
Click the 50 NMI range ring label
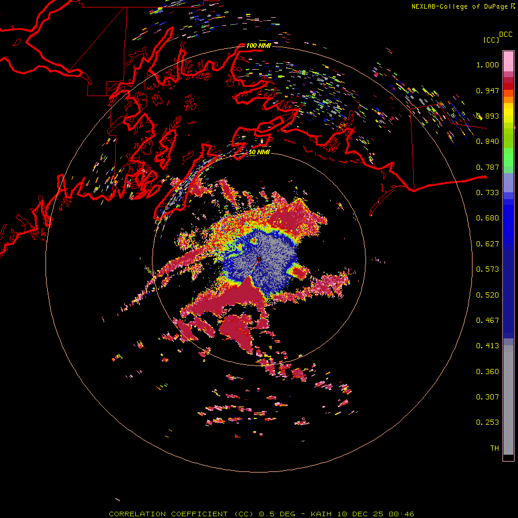click(259, 153)
